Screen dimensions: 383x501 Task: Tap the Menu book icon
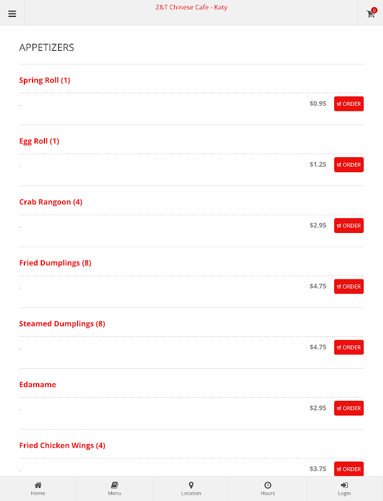point(115,485)
